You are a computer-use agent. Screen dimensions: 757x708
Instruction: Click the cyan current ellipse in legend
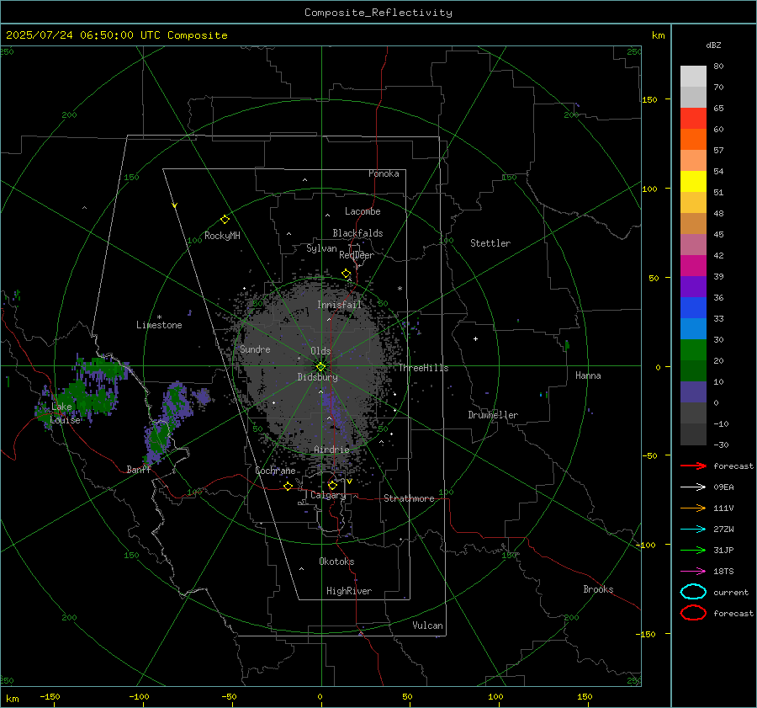coord(693,592)
